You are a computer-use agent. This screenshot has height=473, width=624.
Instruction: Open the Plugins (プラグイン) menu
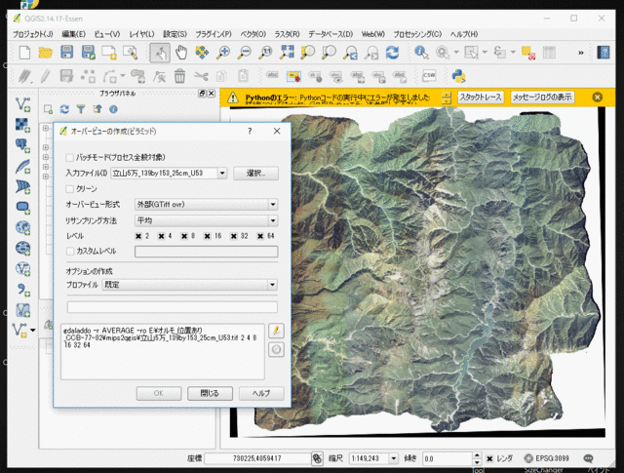coord(214,34)
